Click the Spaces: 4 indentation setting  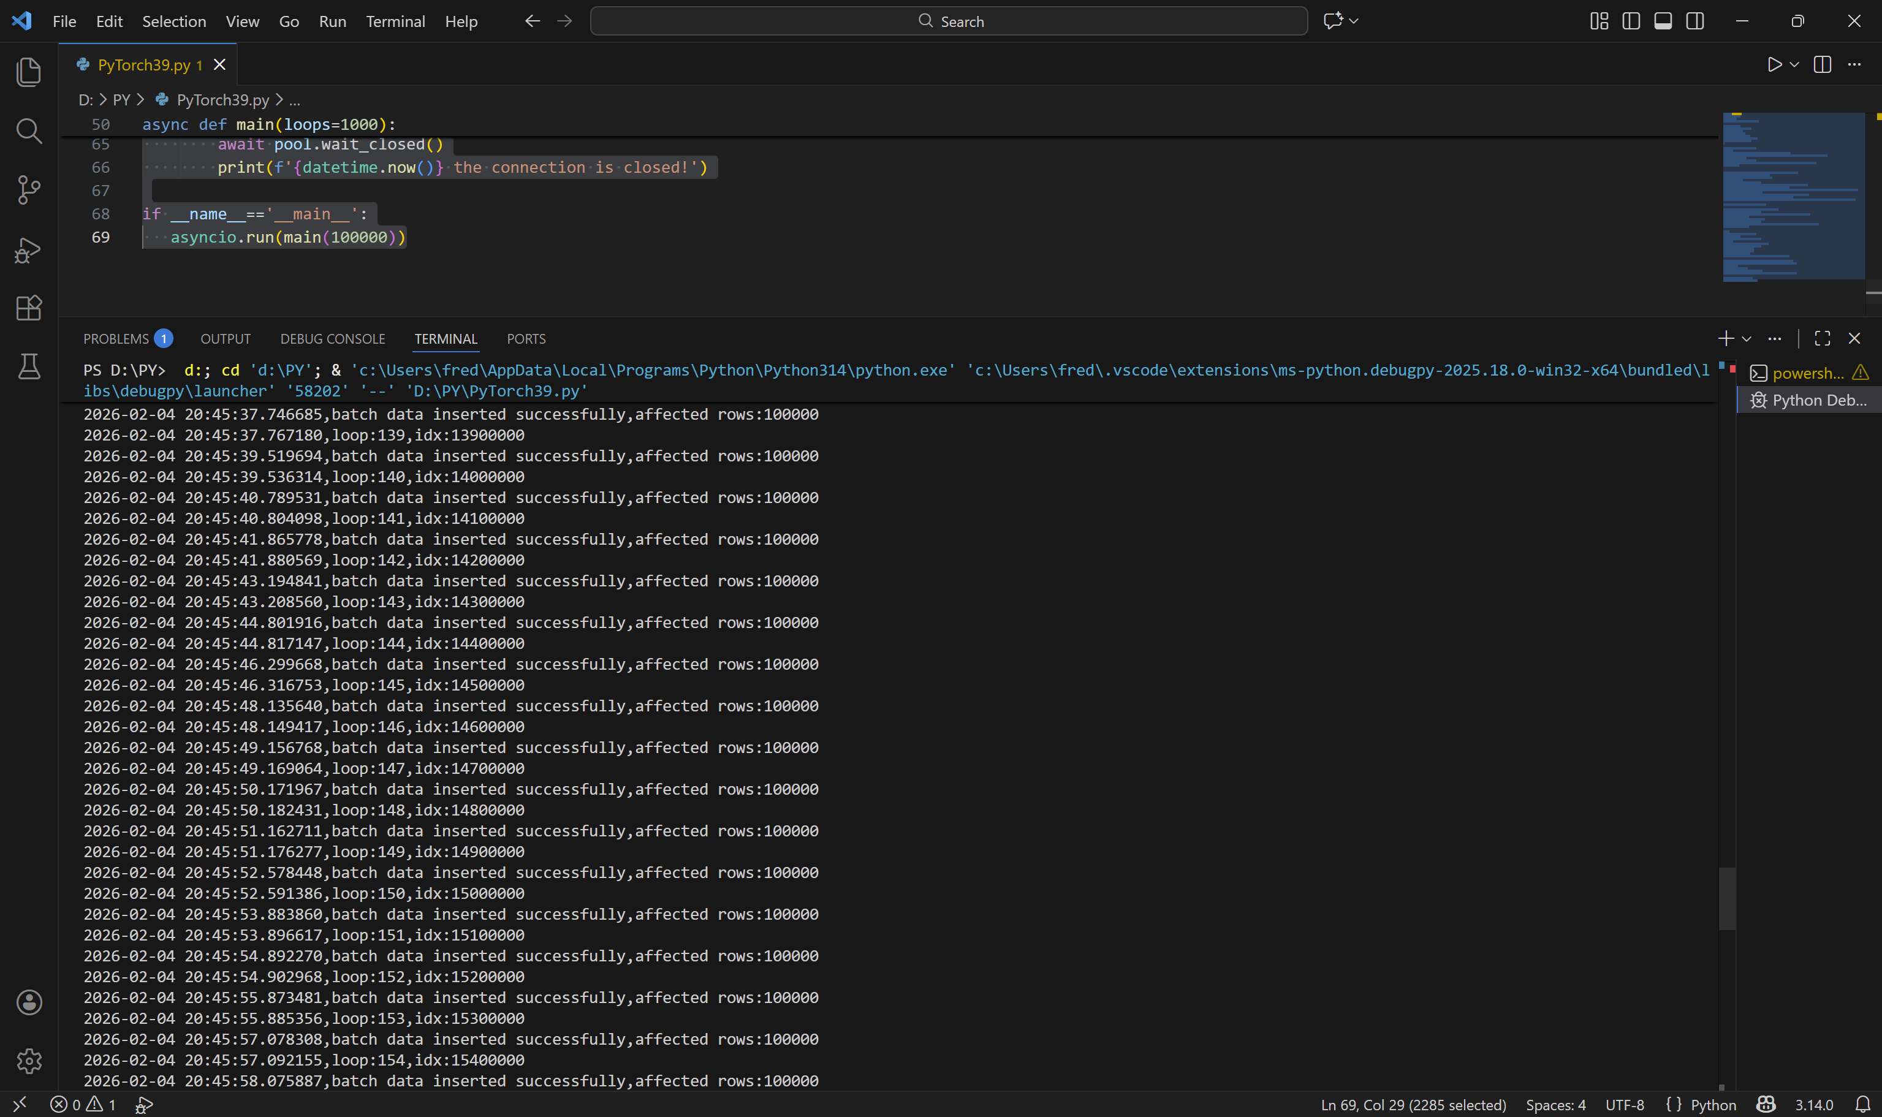click(x=1555, y=1104)
